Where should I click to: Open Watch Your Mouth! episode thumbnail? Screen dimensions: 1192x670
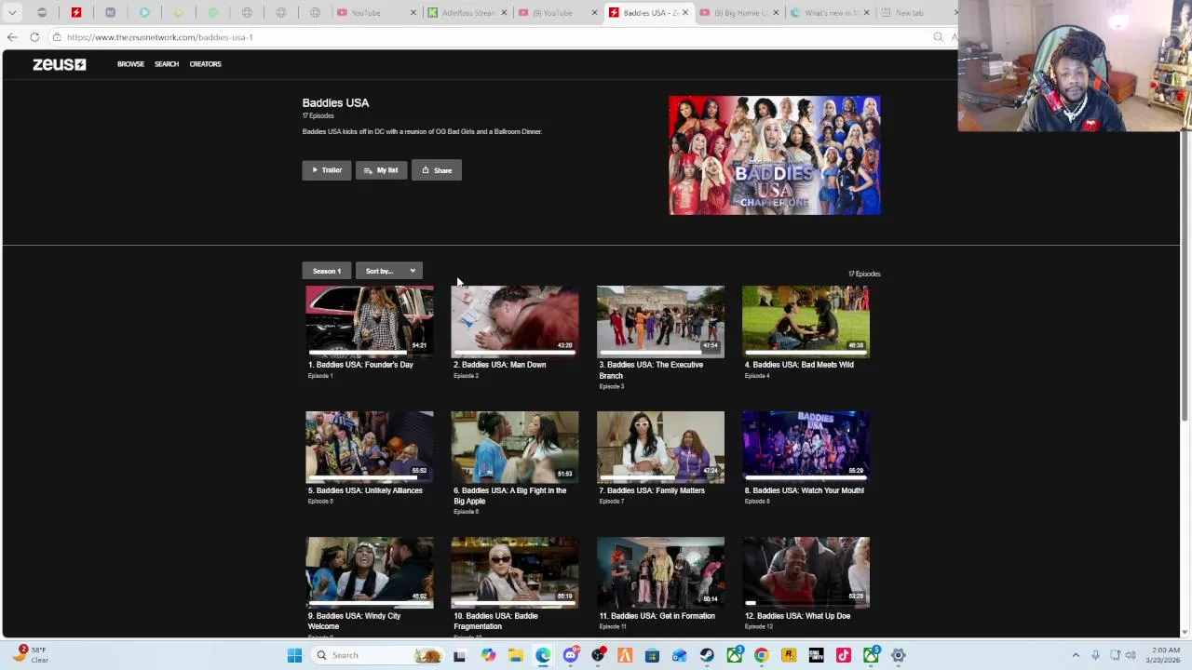pyautogui.click(x=806, y=447)
